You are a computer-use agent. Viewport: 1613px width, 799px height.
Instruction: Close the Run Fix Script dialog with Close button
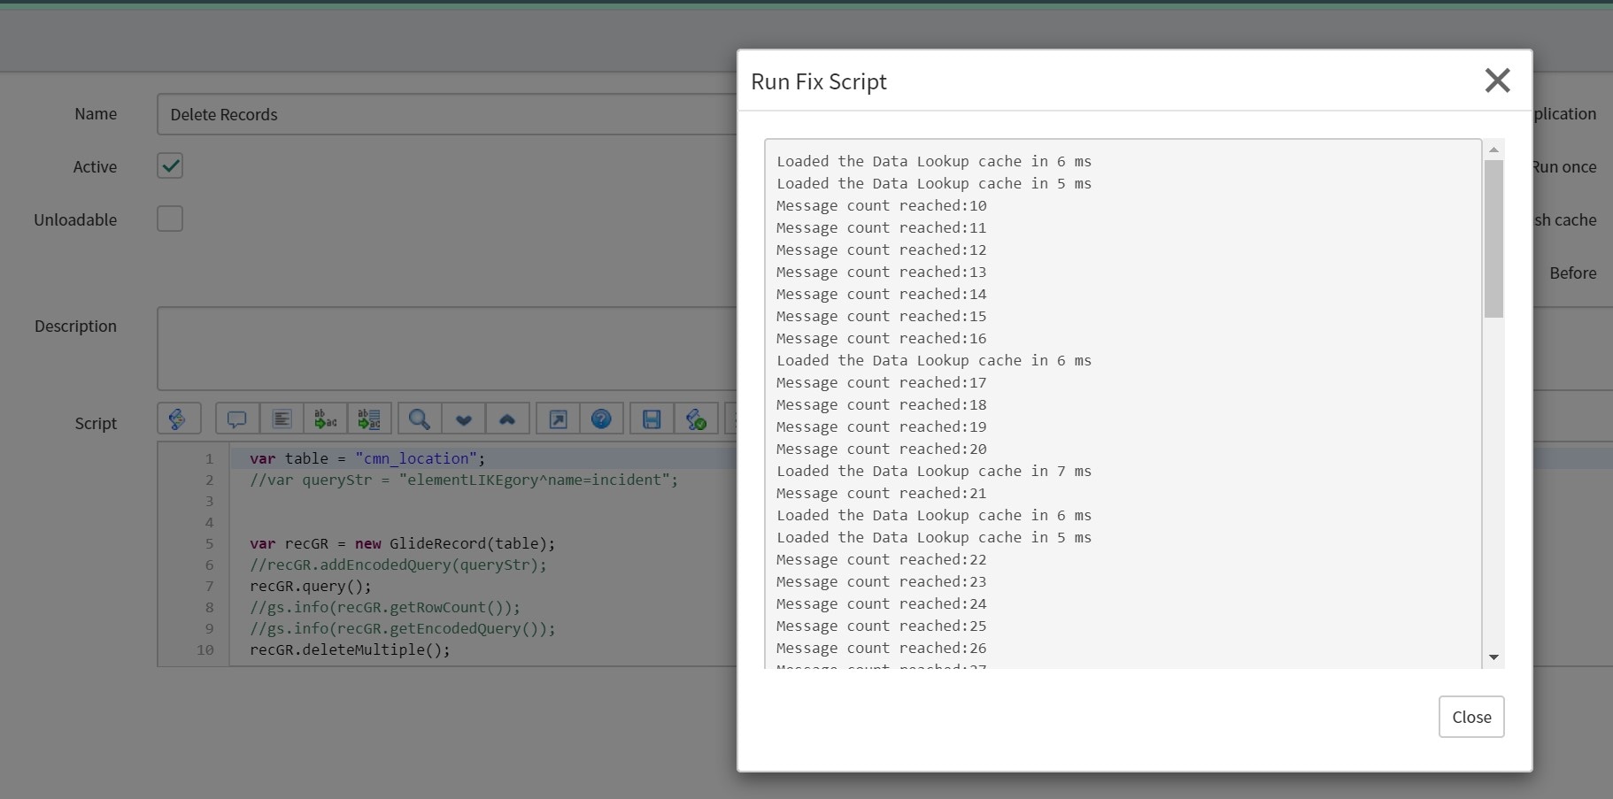pyautogui.click(x=1470, y=717)
